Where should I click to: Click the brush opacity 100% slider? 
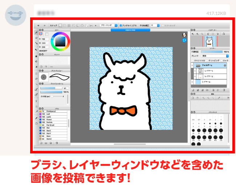pos(51,92)
